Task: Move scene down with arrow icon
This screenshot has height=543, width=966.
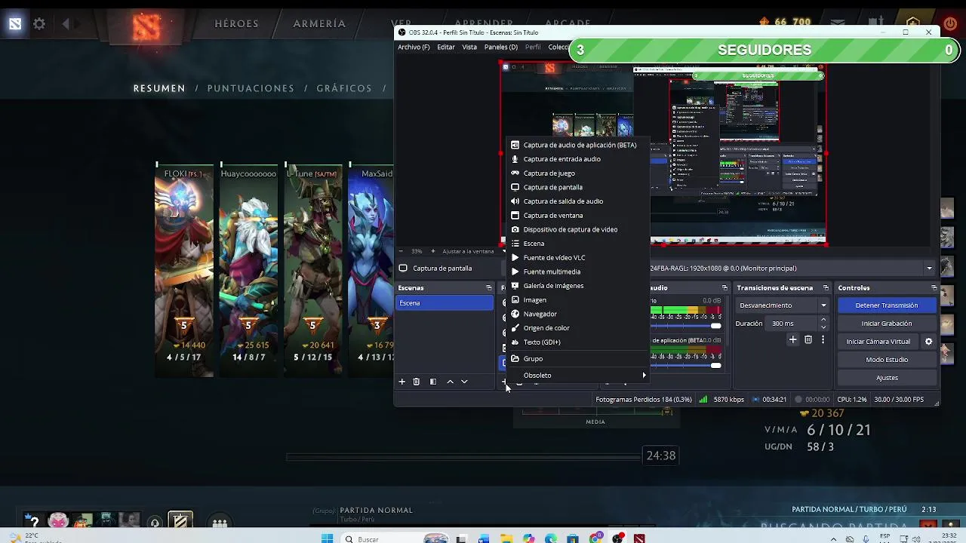Action: (x=464, y=382)
